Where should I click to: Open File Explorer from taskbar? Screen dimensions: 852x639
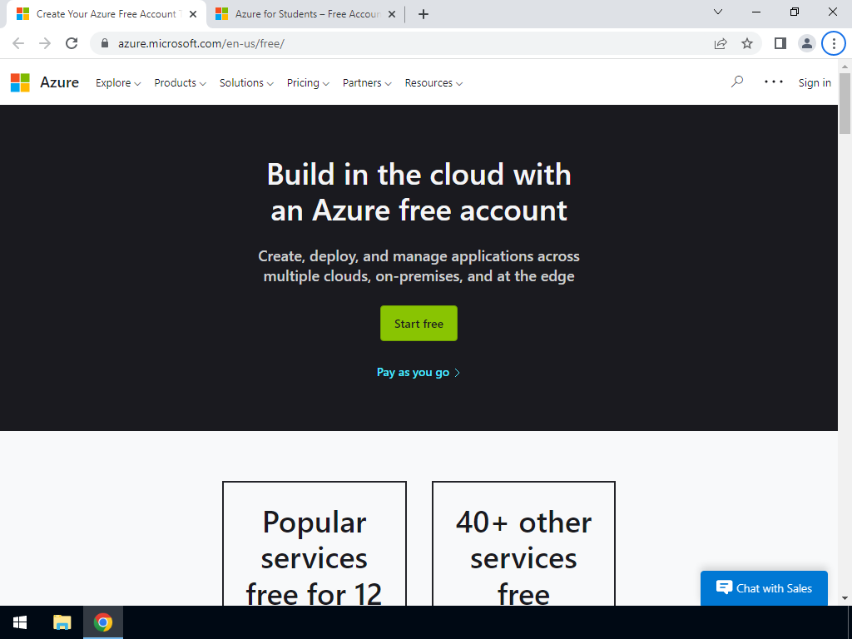coord(62,622)
